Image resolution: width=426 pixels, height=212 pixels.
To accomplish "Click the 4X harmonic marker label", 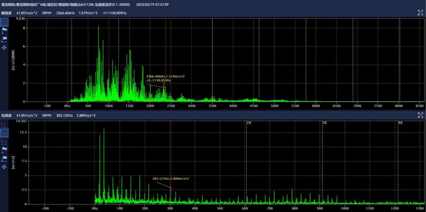I will tap(400, 123).
